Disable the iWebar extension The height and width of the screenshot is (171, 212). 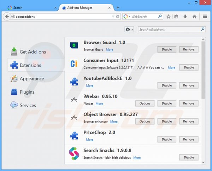coord(167,103)
